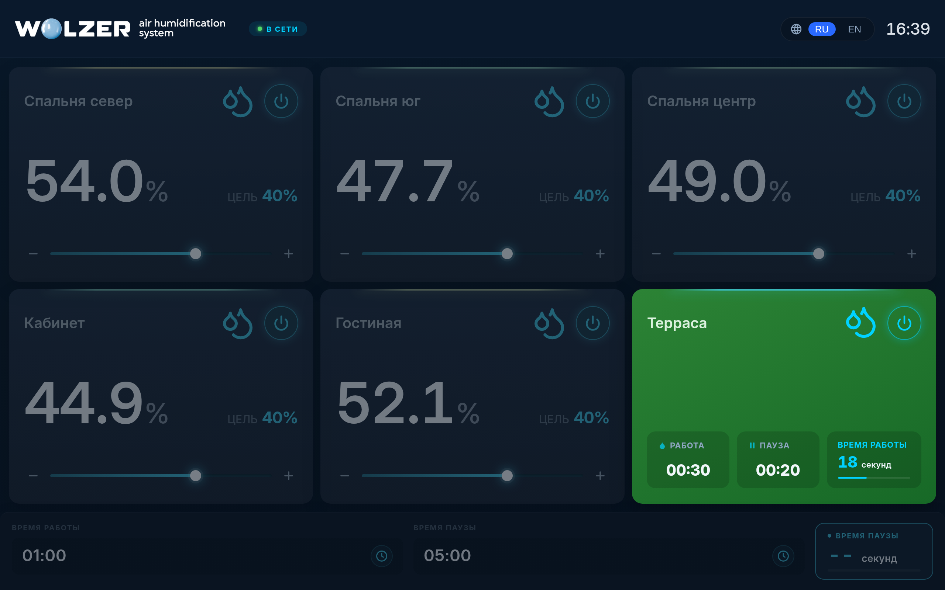
Task: Click the droplet icon in Спальня центр
Action: click(861, 101)
